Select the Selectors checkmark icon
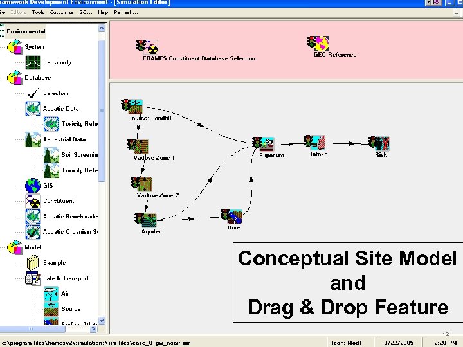The width and height of the screenshot is (463, 347). [33, 93]
